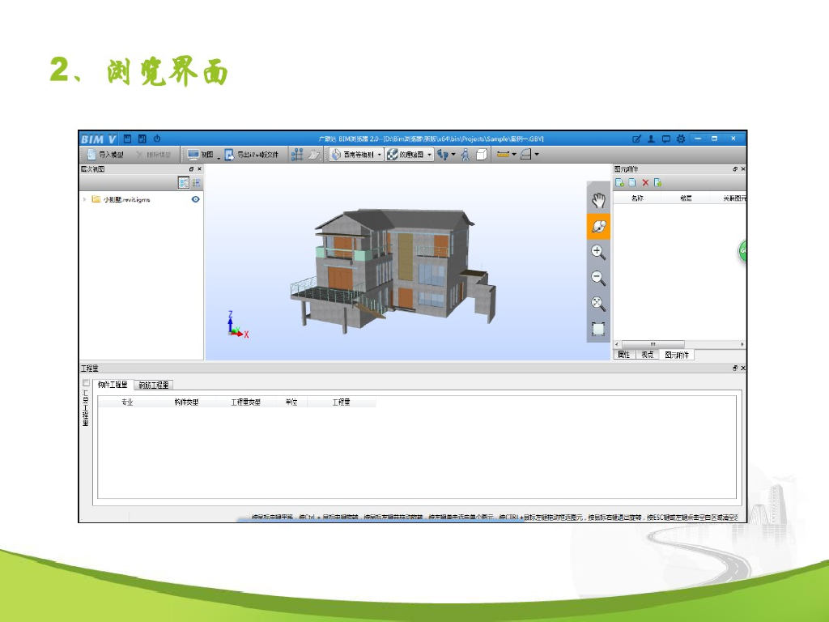This screenshot has height=622, width=829.
Task: Select the pan hand tool in the navigation bar
Action: (x=598, y=201)
